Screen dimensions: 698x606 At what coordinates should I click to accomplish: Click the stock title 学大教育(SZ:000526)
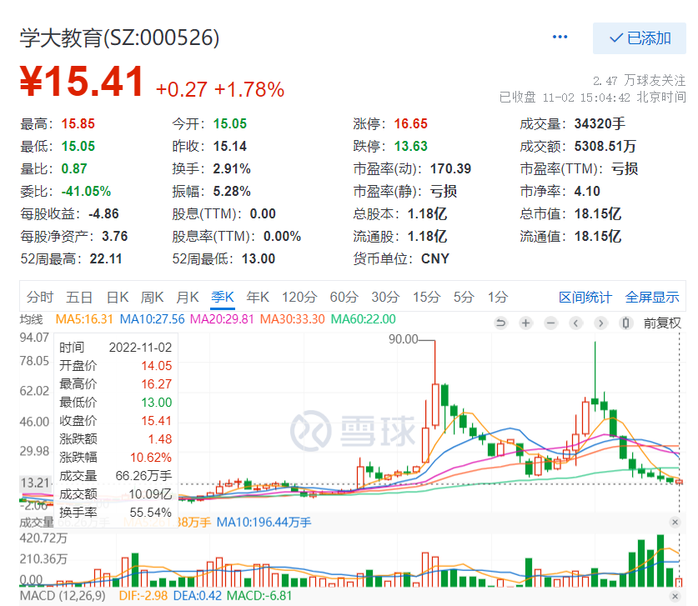click(120, 38)
